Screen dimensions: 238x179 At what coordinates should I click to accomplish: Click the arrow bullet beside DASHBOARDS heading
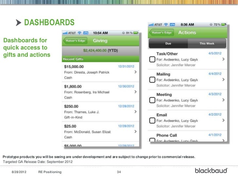[19, 23]
